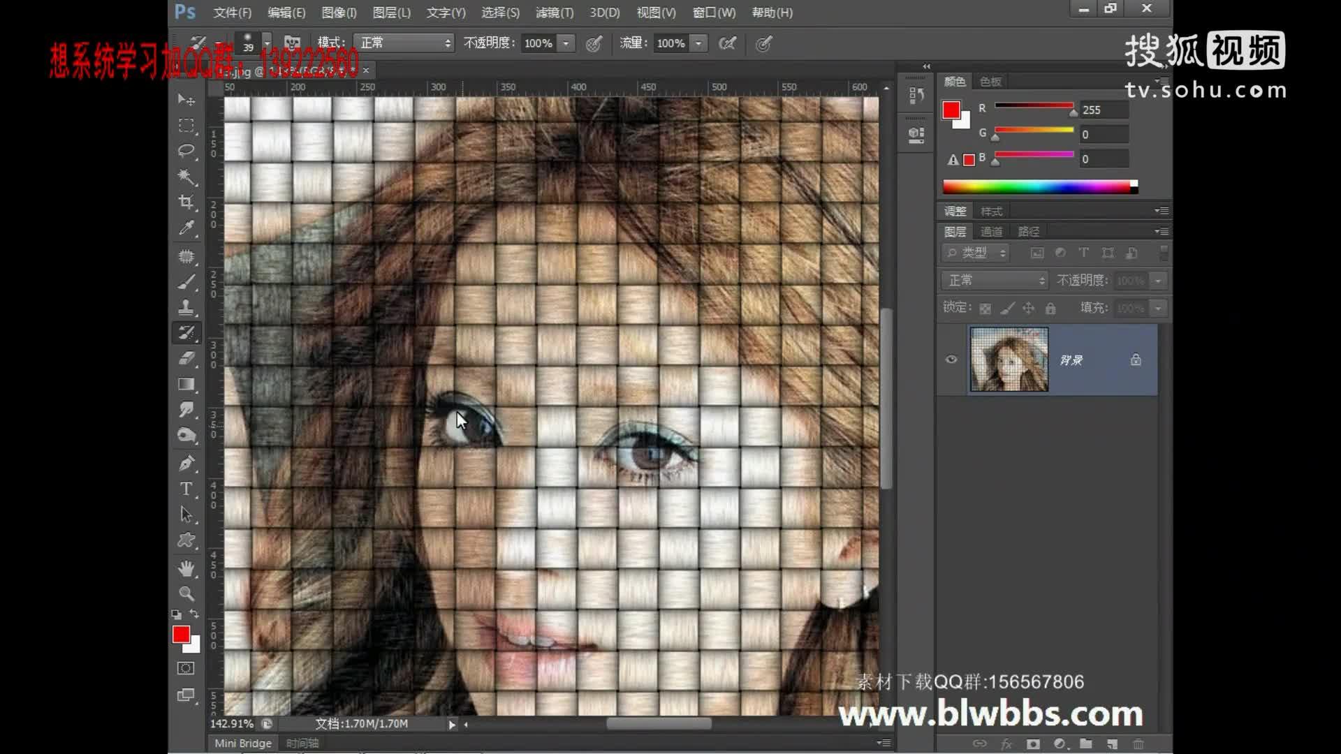Screen dimensions: 1341x754
Task: Open the Layers panel blend mode dropdown
Action: pyautogui.click(x=993, y=280)
